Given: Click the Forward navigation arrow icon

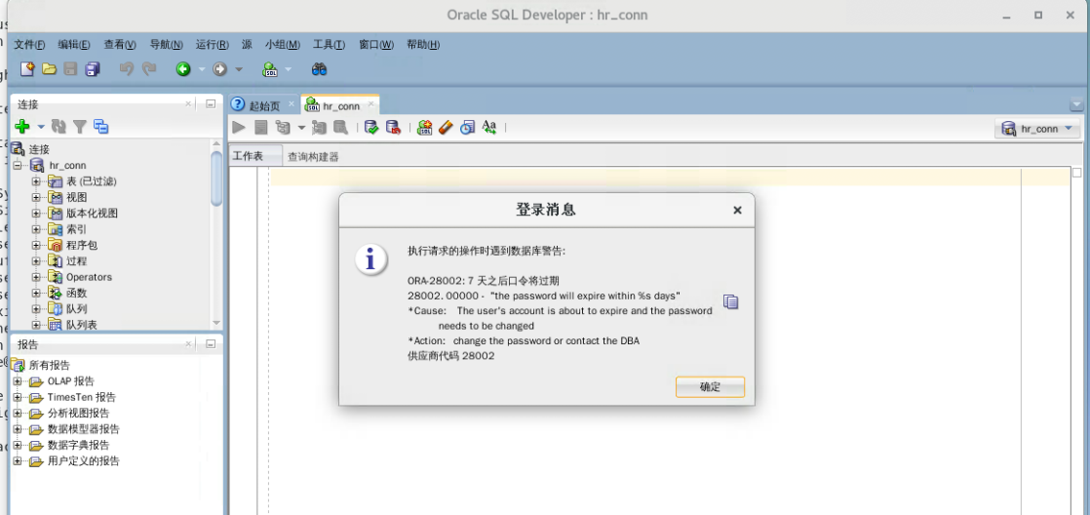Looking at the screenshot, I should point(219,69).
